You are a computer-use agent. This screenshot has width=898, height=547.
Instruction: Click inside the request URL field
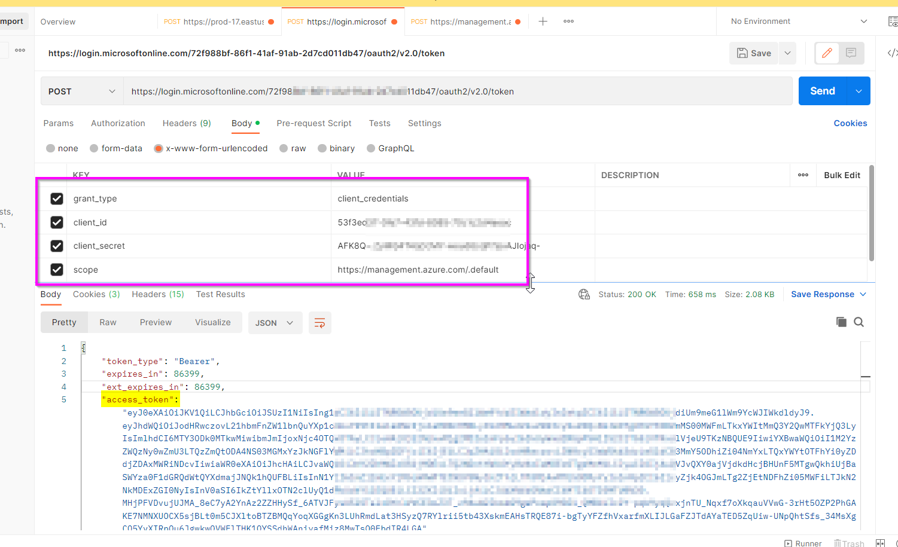[419, 91]
